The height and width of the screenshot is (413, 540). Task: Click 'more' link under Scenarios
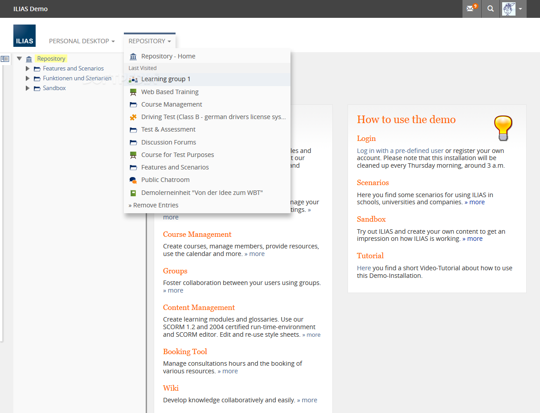pyautogui.click(x=475, y=202)
